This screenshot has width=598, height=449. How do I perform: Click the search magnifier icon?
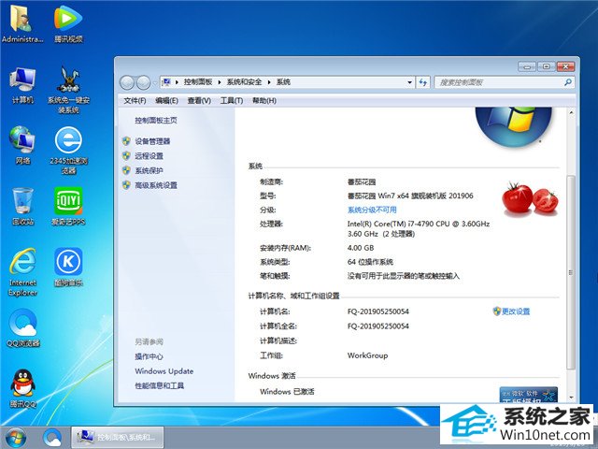pyautogui.click(x=568, y=82)
